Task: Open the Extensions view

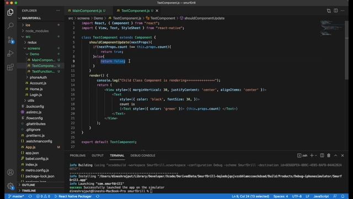Action: (x=10, y=67)
